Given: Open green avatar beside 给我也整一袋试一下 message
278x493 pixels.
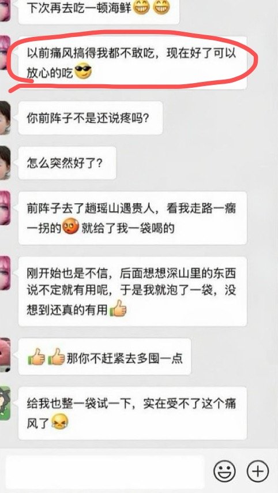Looking at the screenshot, I should coord(5,404).
